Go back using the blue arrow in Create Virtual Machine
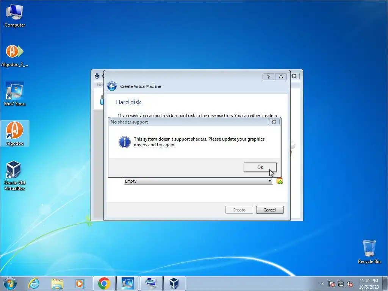The height and width of the screenshot is (291, 388). [x=112, y=86]
